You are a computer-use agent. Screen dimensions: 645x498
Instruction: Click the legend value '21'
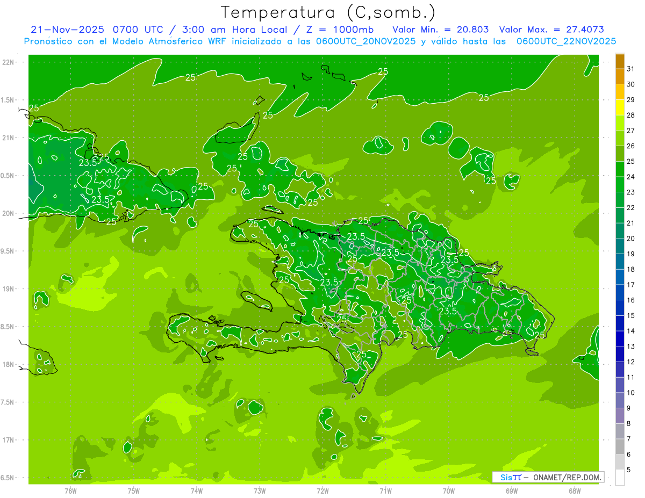point(631,223)
